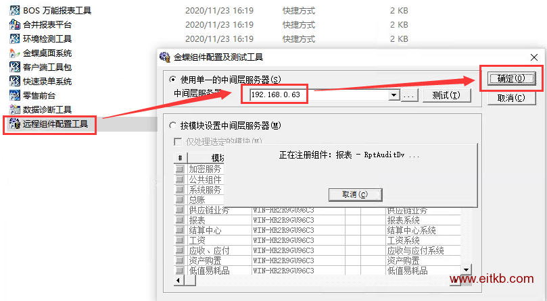Image resolution: width=547 pixels, height=301 pixels.
Task: Select 使用单一的中间层服务器 radio option
Action: pos(172,80)
